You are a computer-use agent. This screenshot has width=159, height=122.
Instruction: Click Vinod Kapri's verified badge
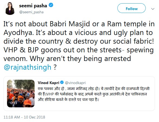[x=62, y=82]
